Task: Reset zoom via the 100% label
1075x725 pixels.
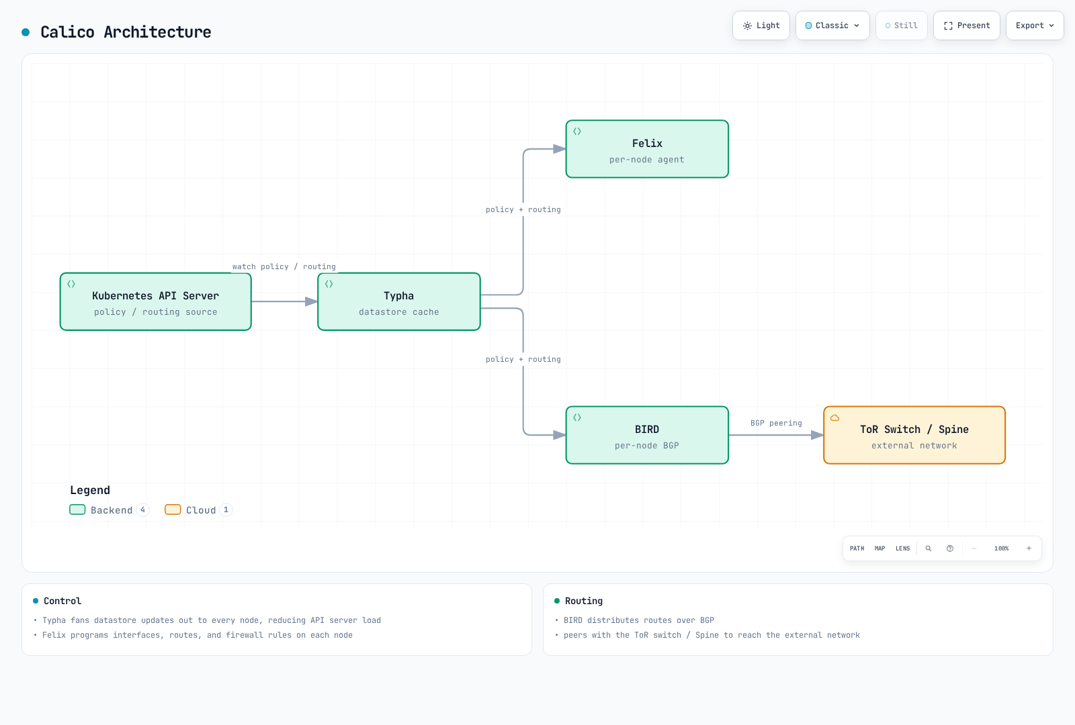Action: [1002, 548]
